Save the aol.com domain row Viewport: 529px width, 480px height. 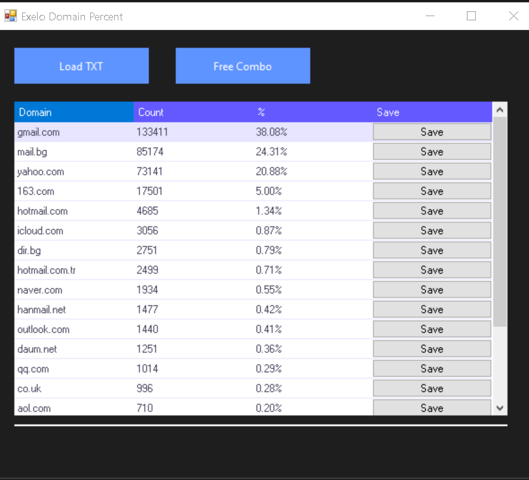coord(432,408)
